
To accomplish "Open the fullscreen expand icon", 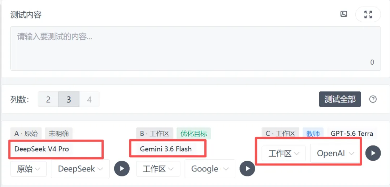I will 368,14.
